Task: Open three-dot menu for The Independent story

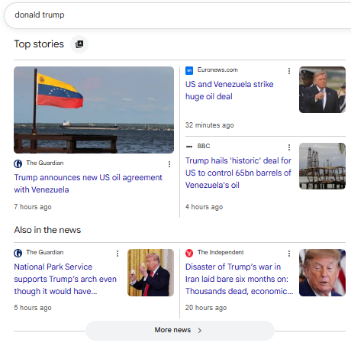Action: 289,254
